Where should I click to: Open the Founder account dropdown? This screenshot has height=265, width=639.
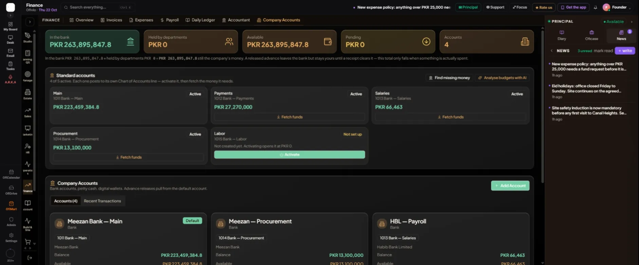pos(617,7)
